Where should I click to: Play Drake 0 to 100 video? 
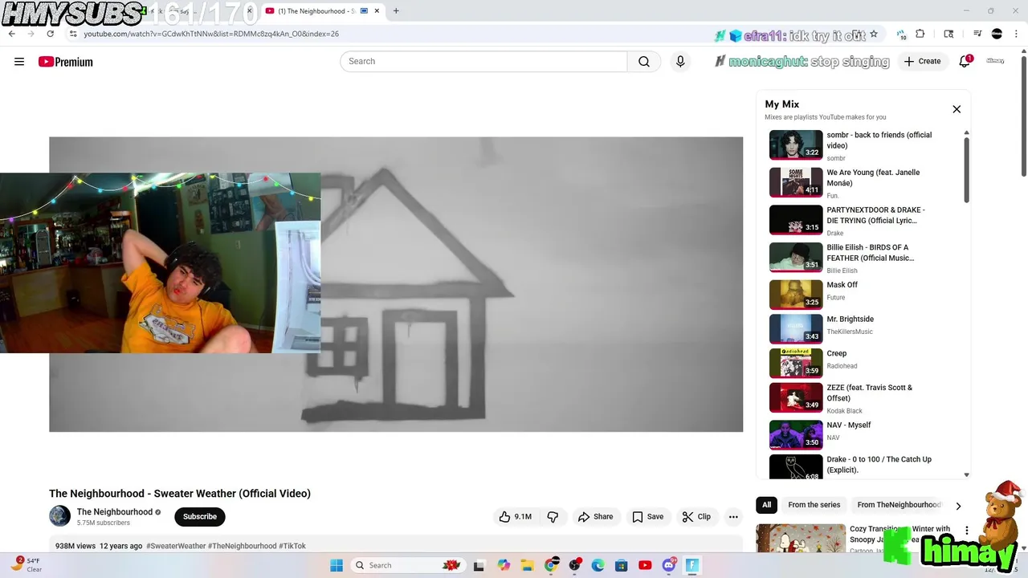coord(796,468)
